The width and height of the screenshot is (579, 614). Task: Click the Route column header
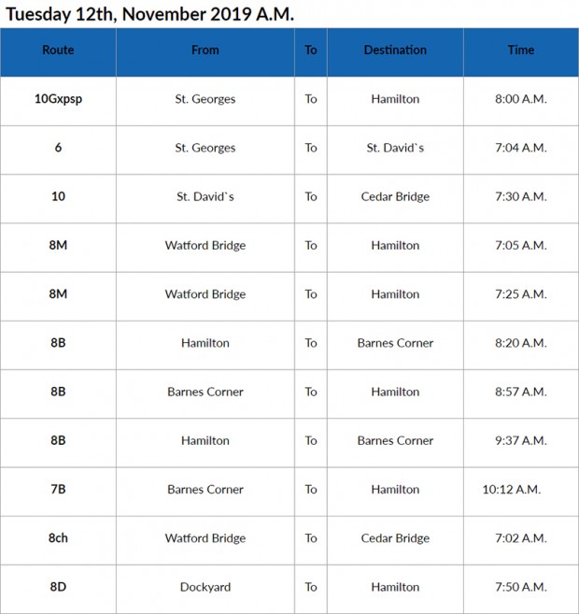pos(58,50)
